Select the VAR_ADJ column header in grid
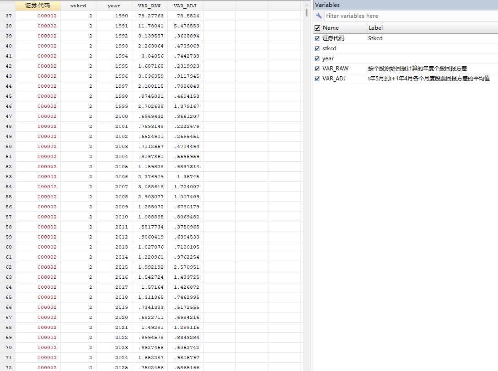Image resolution: width=498 pixels, height=371 pixels. [x=185, y=6]
